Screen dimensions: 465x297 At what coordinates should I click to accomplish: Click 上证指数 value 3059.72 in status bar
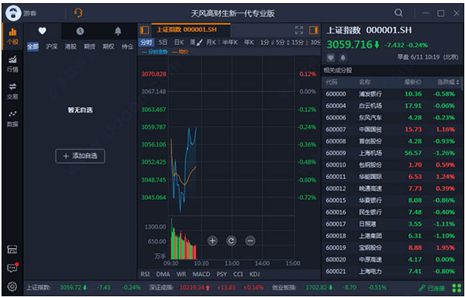click(71, 288)
